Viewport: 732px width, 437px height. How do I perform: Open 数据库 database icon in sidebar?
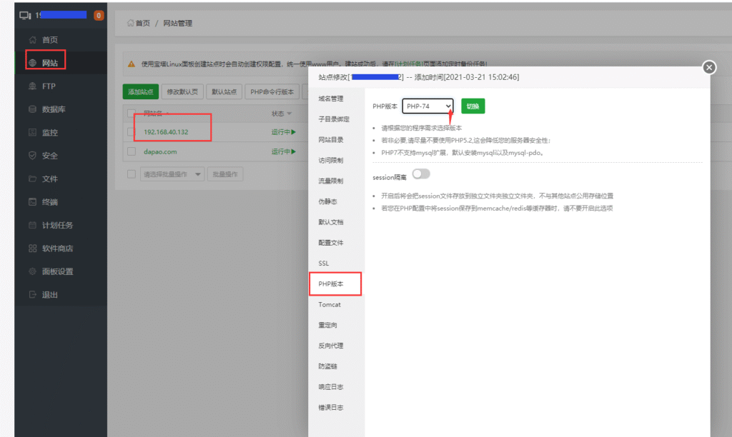point(32,109)
